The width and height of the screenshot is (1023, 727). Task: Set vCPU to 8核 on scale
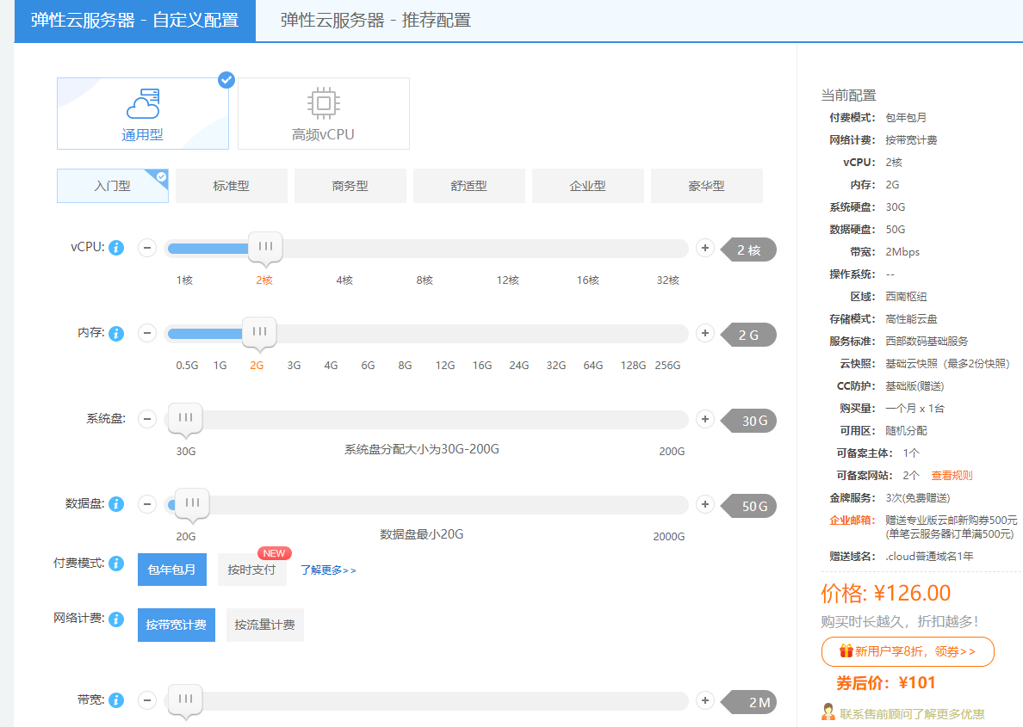[x=425, y=280]
